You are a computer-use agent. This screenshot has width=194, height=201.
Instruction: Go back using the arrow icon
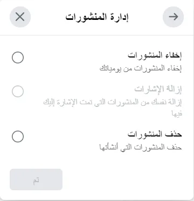[173, 17]
